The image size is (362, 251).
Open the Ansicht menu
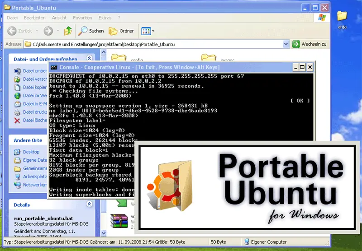pyautogui.click(x=59, y=18)
